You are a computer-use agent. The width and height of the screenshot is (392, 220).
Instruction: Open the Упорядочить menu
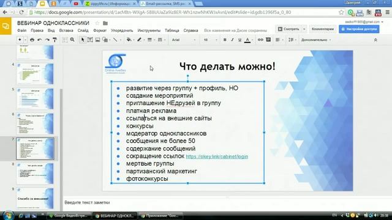pyautogui.click(x=122, y=31)
